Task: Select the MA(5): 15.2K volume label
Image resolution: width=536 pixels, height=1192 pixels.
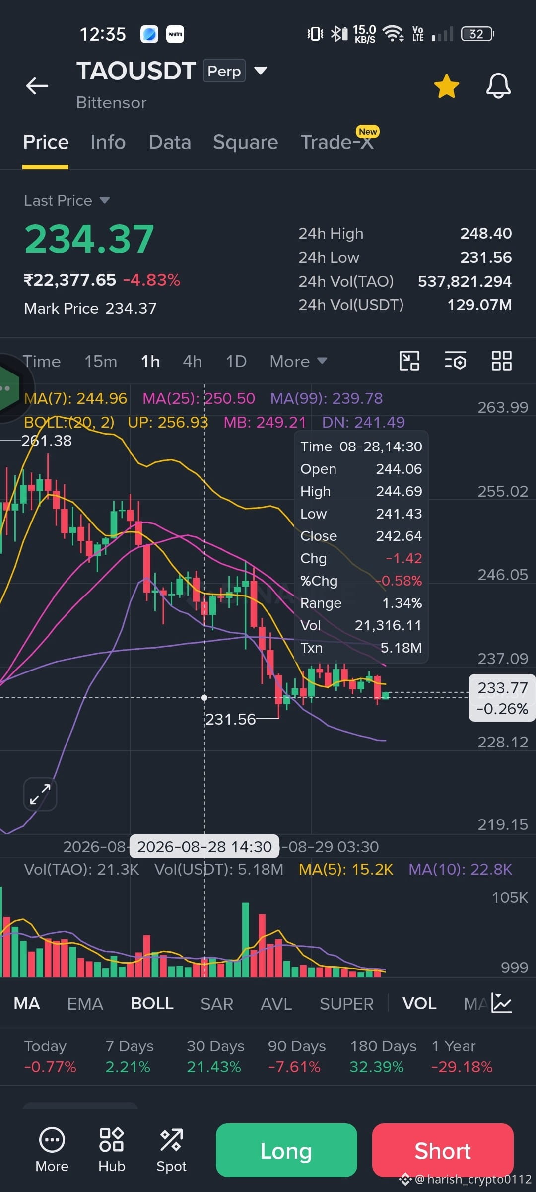Action: pyautogui.click(x=346, y=869)
